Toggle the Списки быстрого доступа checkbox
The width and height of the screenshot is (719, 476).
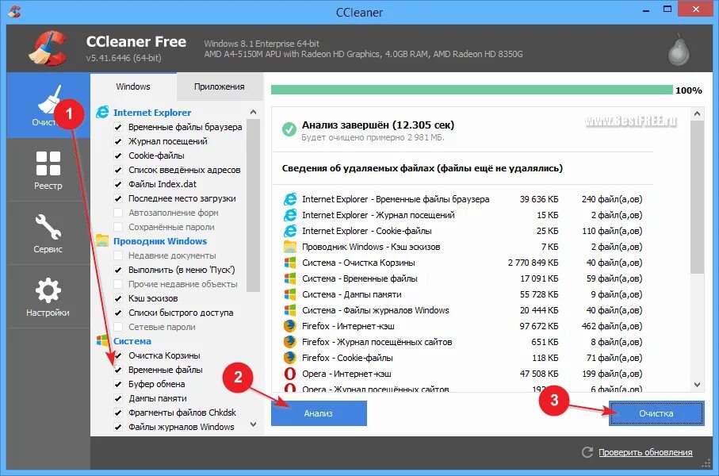(x=118, y=313)
